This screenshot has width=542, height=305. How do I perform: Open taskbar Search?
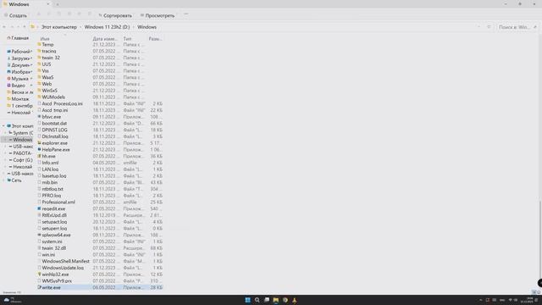[257, 300]
